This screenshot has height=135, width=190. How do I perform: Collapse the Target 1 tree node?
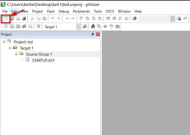tap(10, 48)
